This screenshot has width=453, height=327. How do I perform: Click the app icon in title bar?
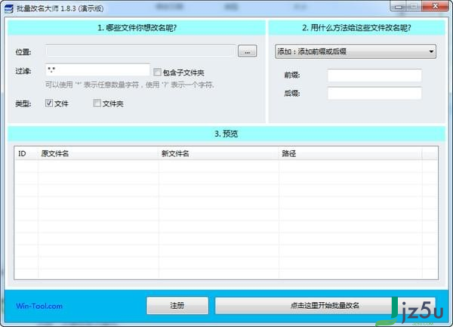point(9,8)
